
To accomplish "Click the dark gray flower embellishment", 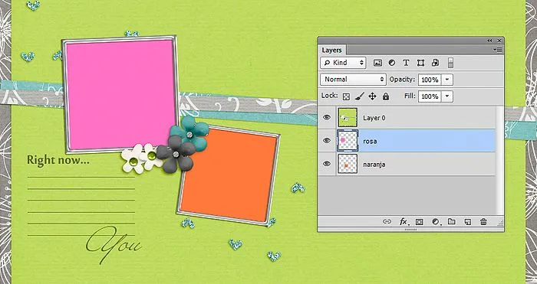I will coord(176,154).
